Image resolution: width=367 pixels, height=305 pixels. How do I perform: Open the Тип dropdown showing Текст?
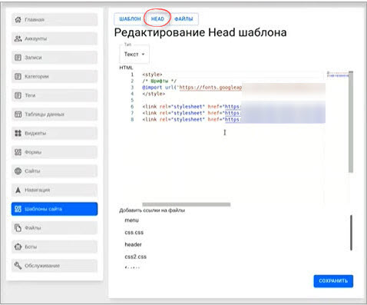pyautogui.click(x=134, y=54)
